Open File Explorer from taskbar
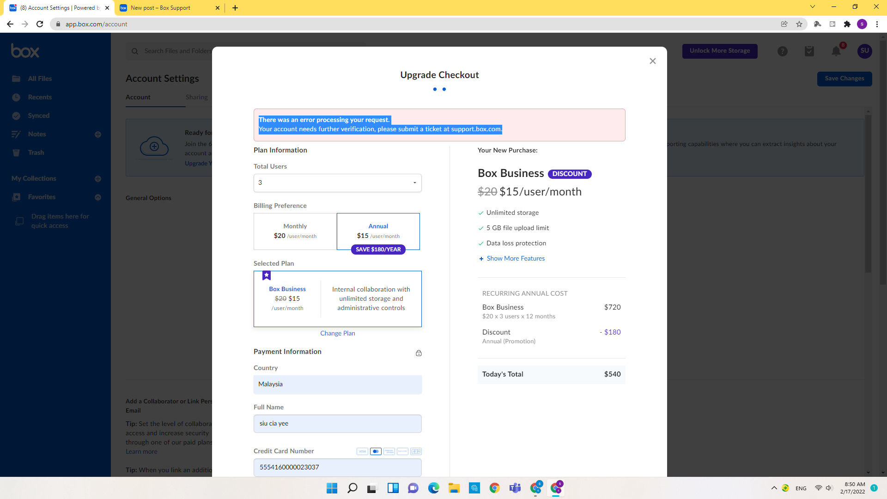Image resolution: width=887 pixels, height=499 pixels. 454,488
